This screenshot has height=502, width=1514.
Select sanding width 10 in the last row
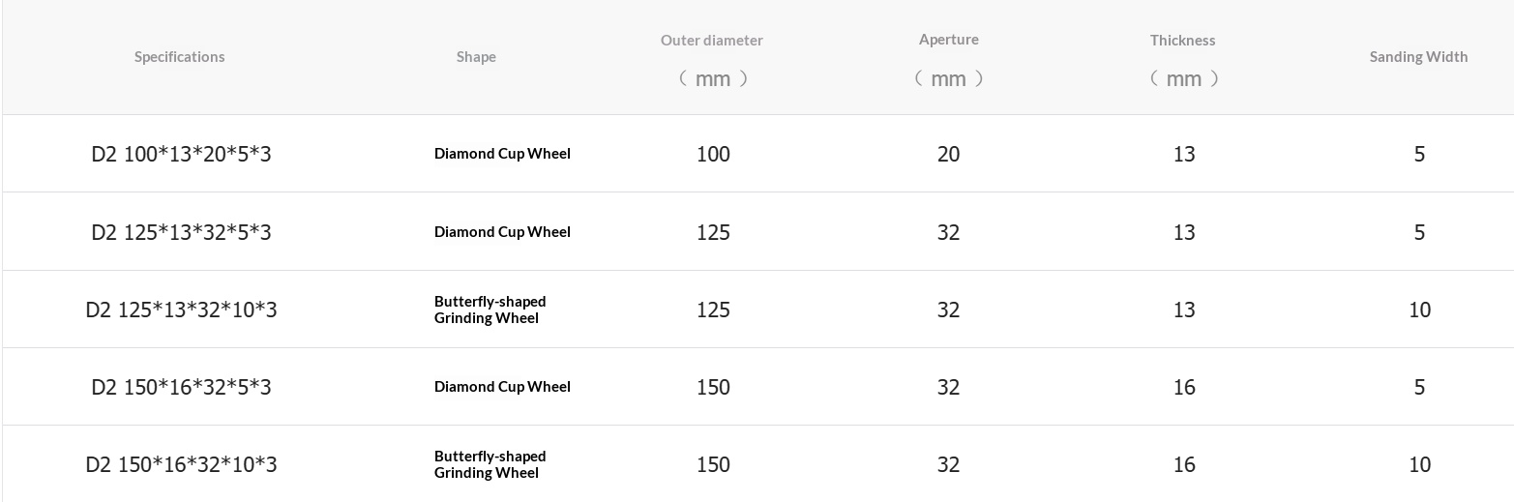pyautogui.click(x=1419, y=464)
